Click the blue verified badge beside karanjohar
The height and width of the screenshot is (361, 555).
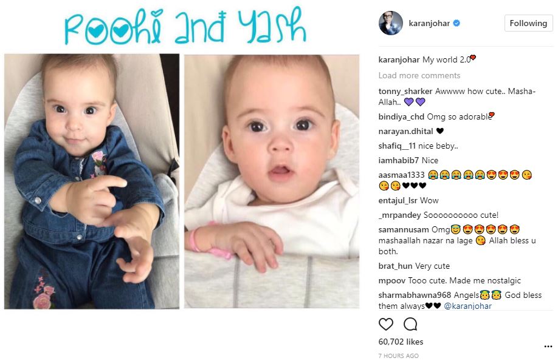(457, 23)
